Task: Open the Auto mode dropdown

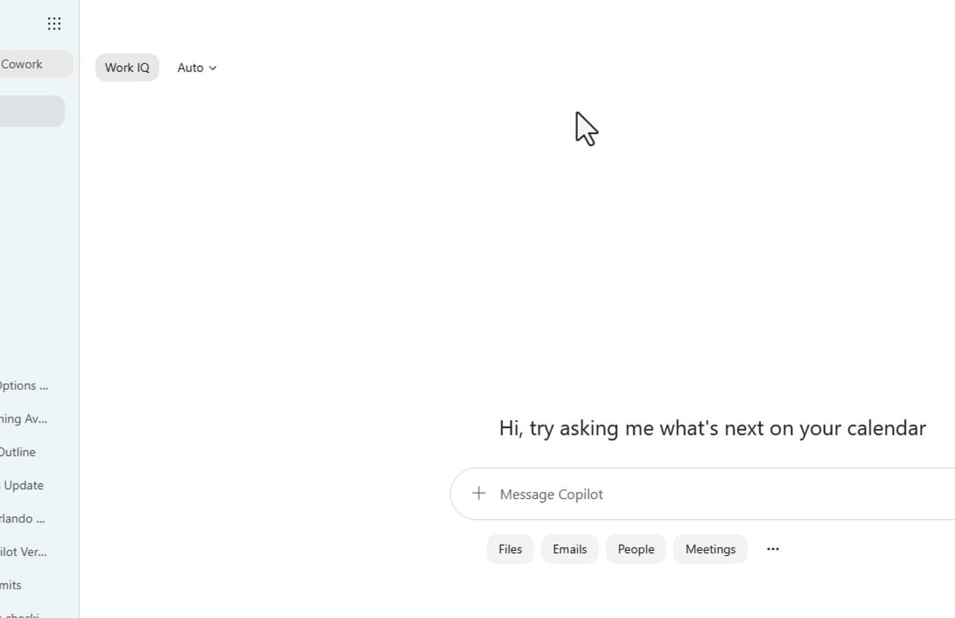Action: pyautogui.click(x=197, y=68)
